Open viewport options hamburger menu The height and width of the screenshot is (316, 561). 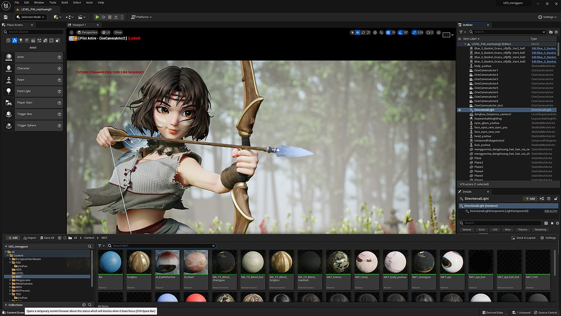[72, 32]
